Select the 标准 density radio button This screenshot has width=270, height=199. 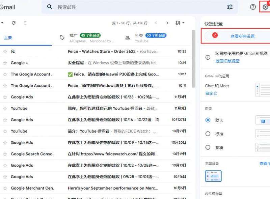(208, 134)
